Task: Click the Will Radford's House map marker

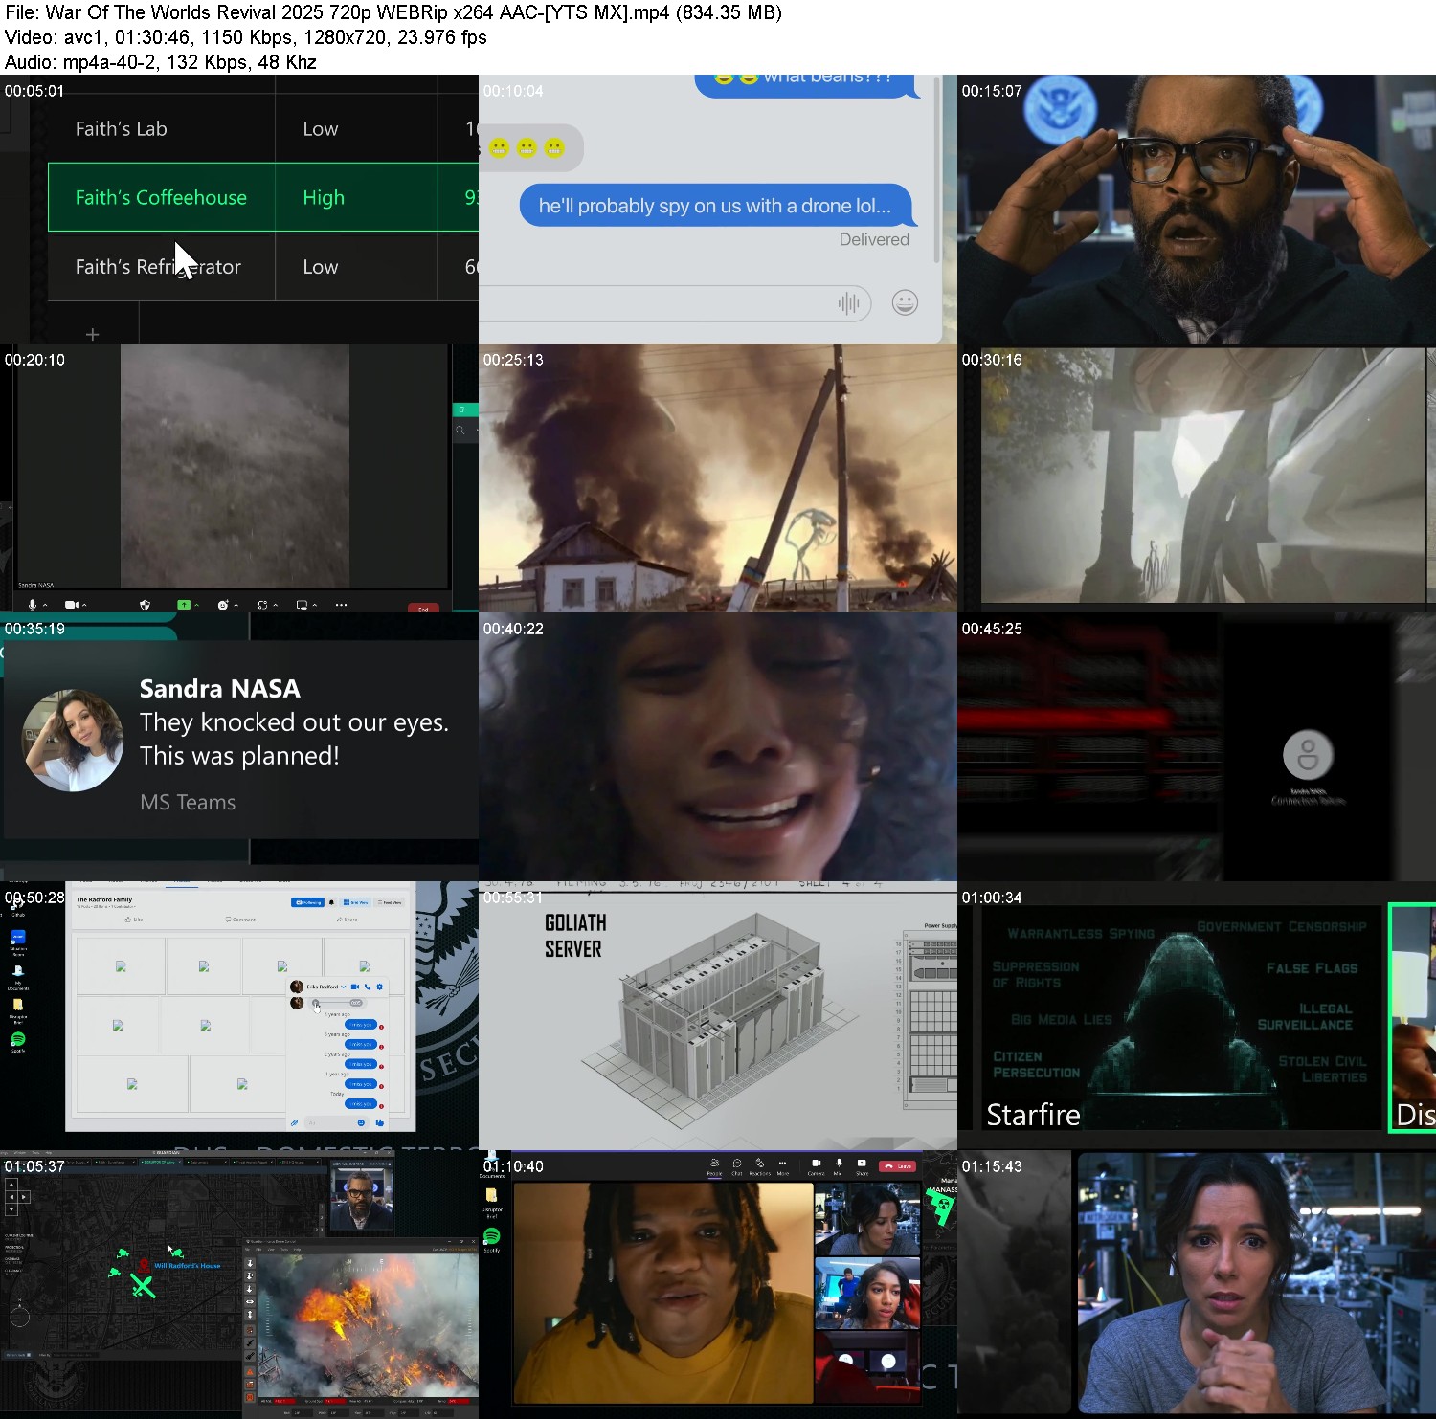Action: click(x=144, y=1265)
